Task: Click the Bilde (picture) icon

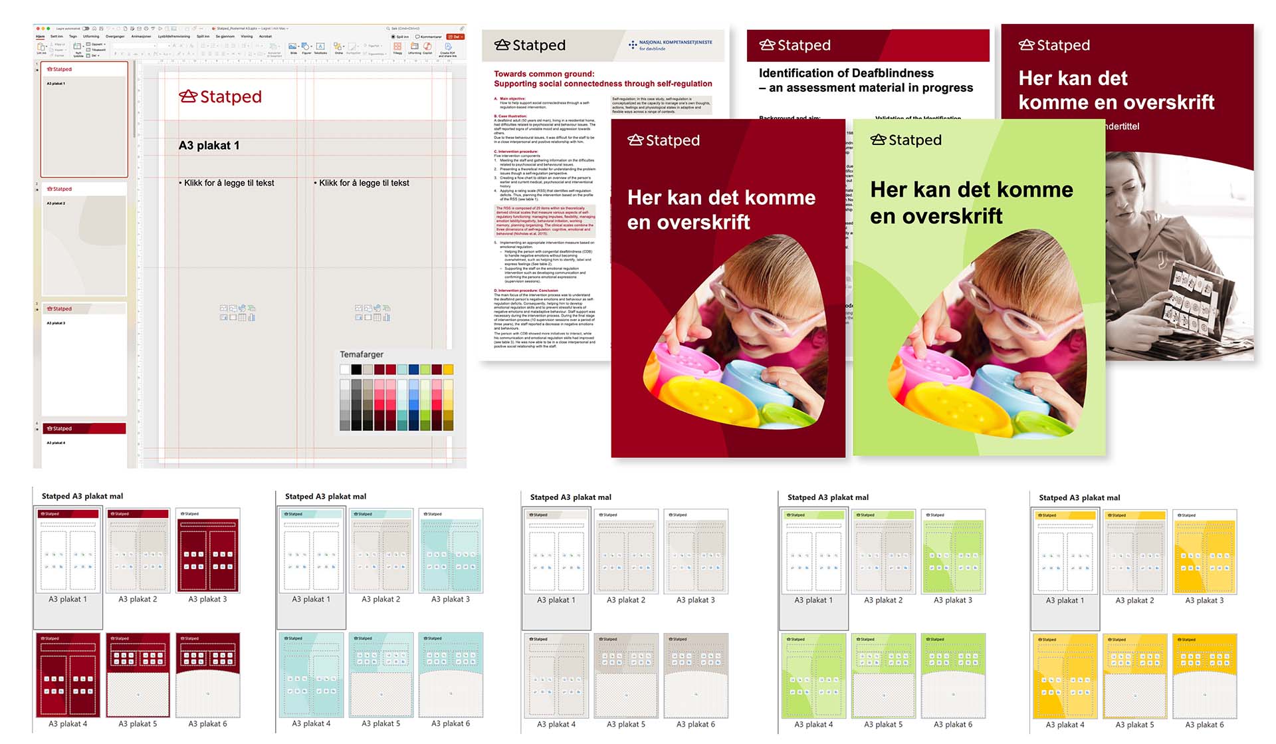Action: 292,47
